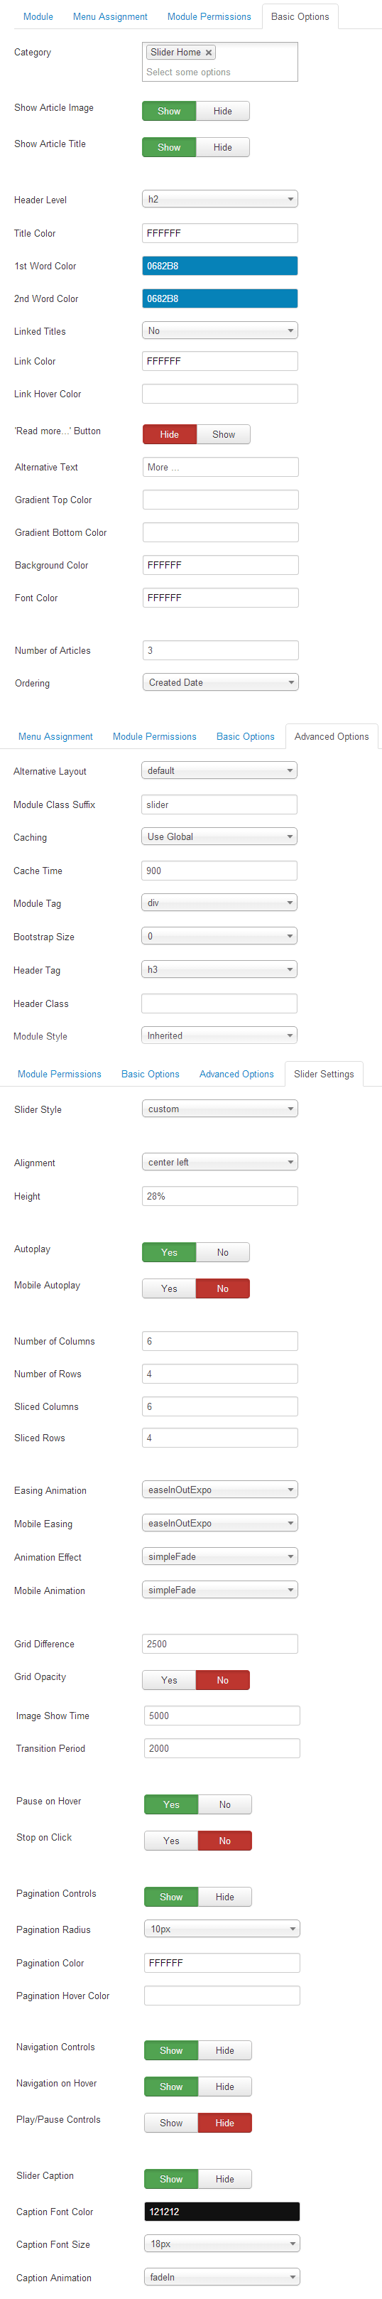The image size is (382, 2299).
Task: Open the Module tab
Action: 38,17
